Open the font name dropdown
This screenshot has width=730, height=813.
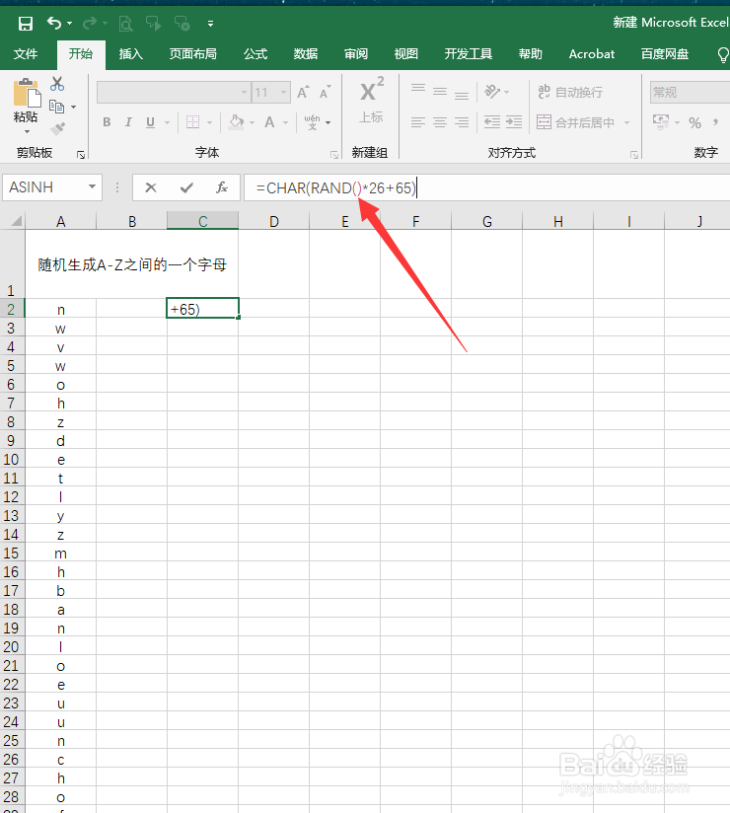tap(244, 93)
